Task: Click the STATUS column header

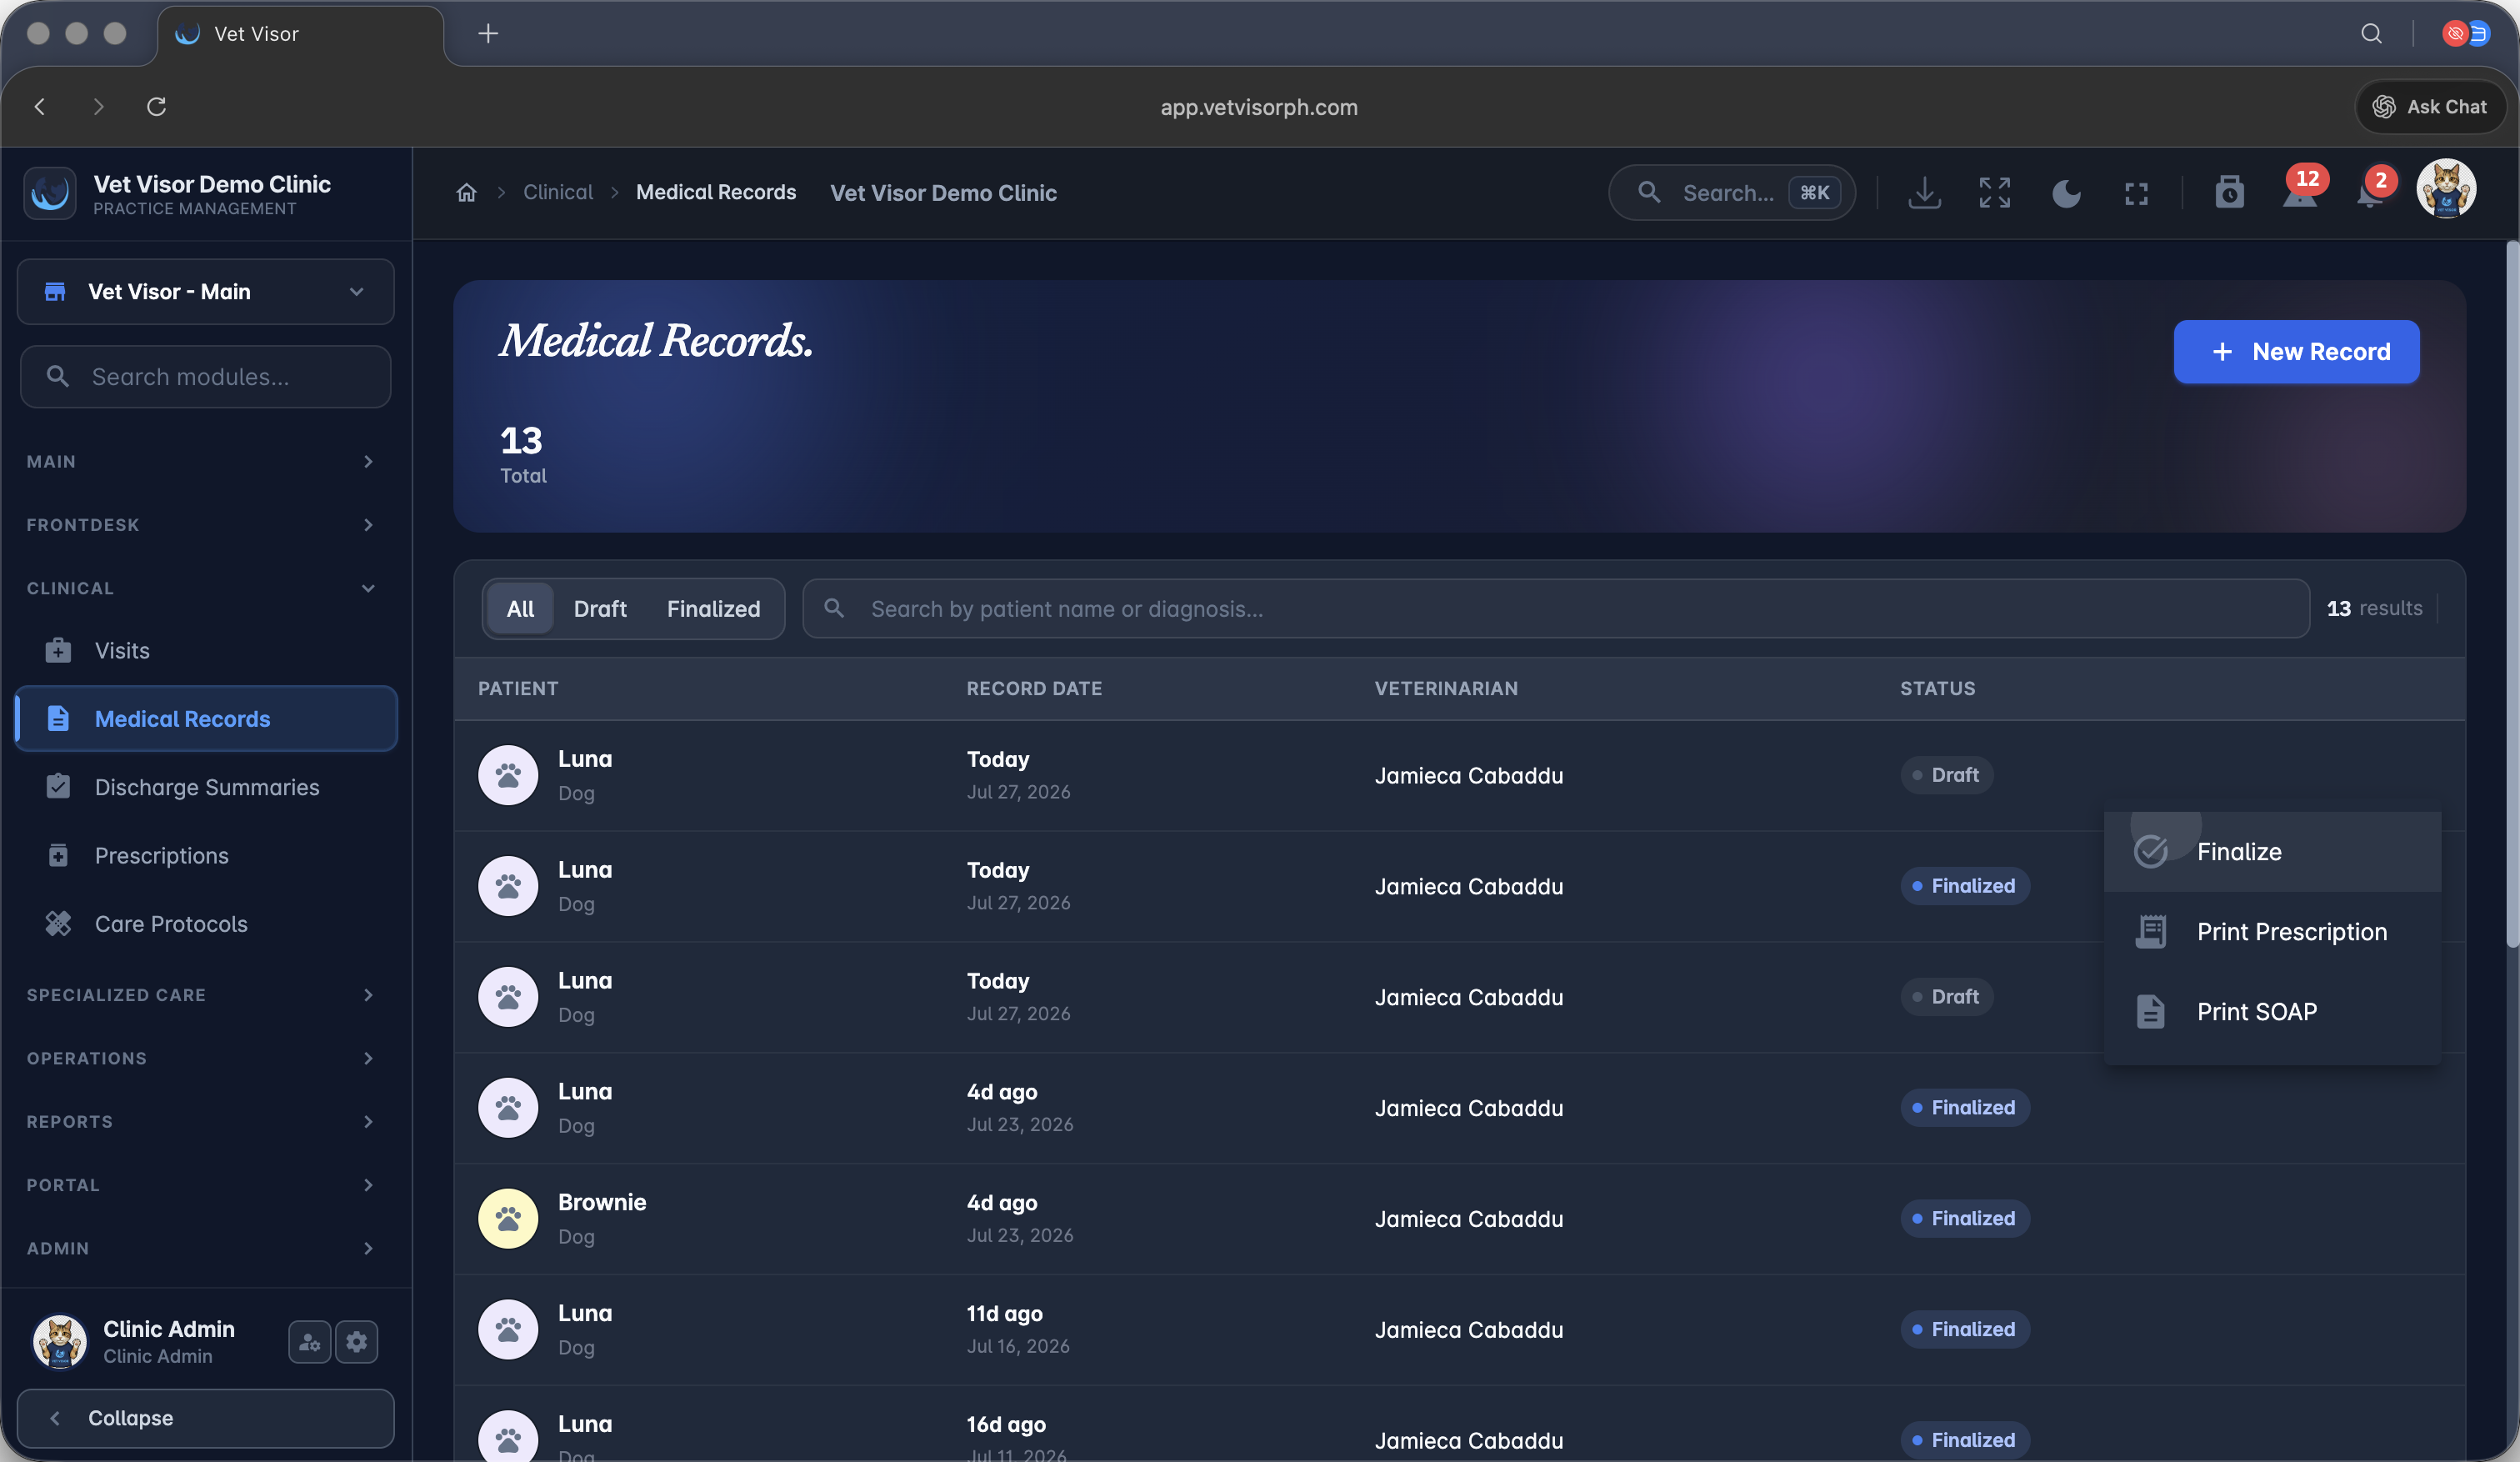Action: pyautogui.click(x=1937, y=688)
